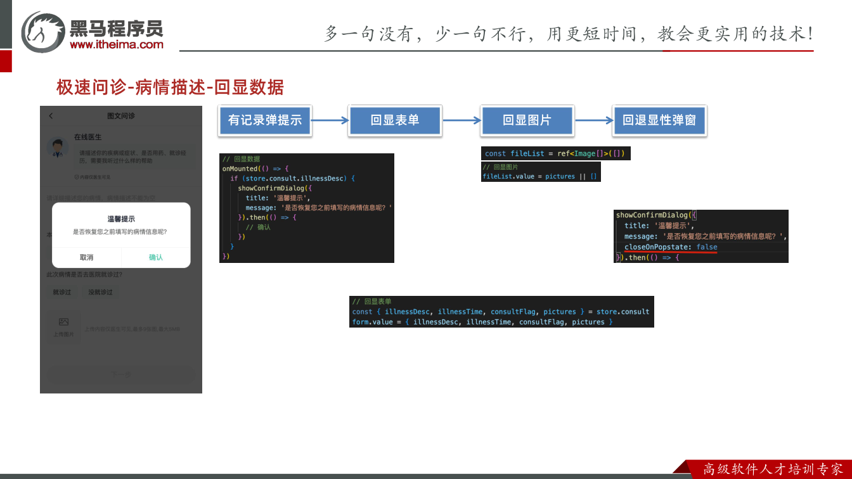Click the 高级软件人才培训专家 footer text

click(773, 469)
